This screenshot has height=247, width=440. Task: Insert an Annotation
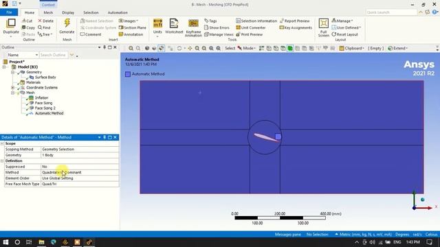[x=131, y=34]
